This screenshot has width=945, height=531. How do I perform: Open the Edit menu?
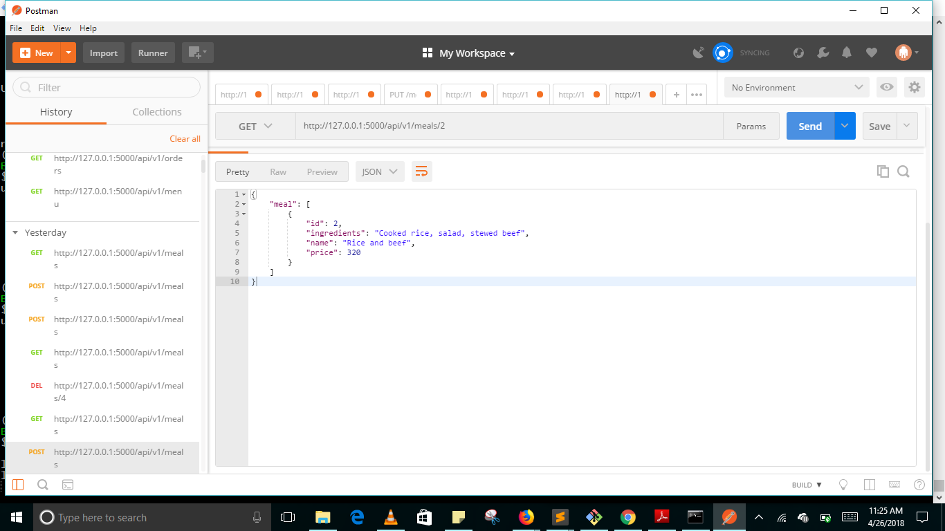[37, 28]
